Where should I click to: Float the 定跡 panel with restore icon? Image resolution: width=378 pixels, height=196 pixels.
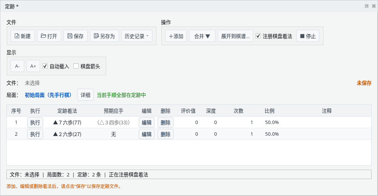pyautogui.click(x=366, y=6)
